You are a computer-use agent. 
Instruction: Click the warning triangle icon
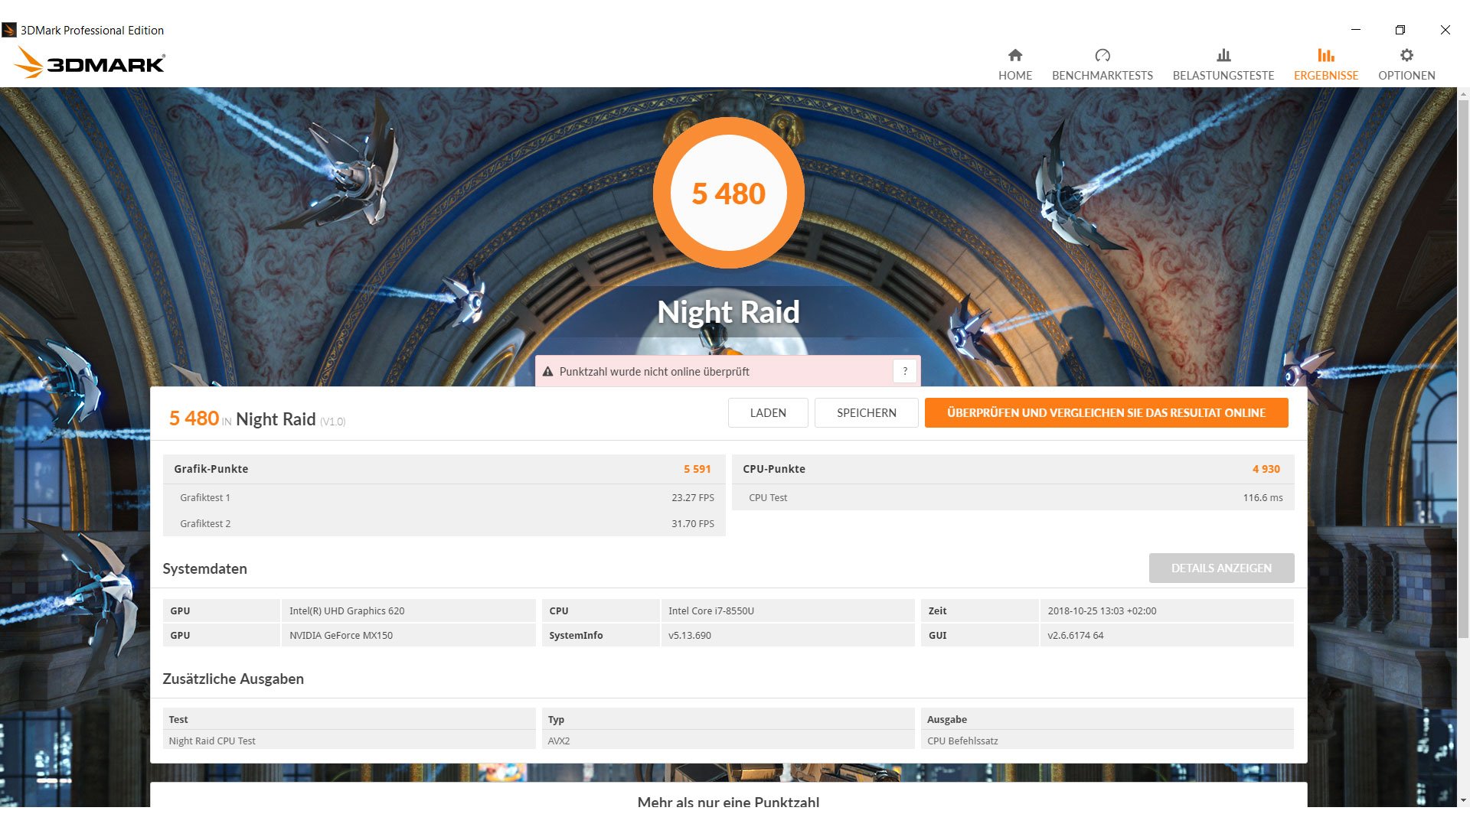[x=547, y=372]
